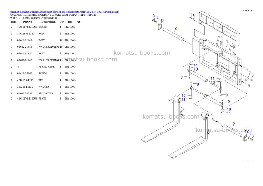This screenshot has width=263, height=186.
Task: Click callout number 1 on the frame
Action: (x=227, y=41)
